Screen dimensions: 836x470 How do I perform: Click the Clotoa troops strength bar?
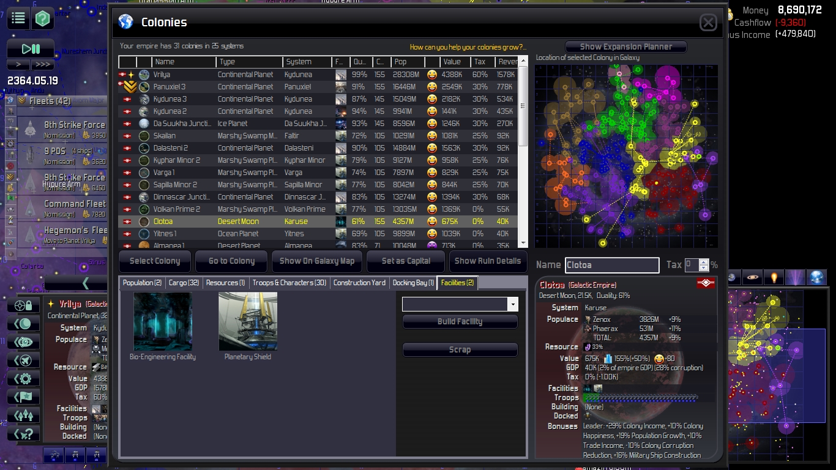point(640,398)
